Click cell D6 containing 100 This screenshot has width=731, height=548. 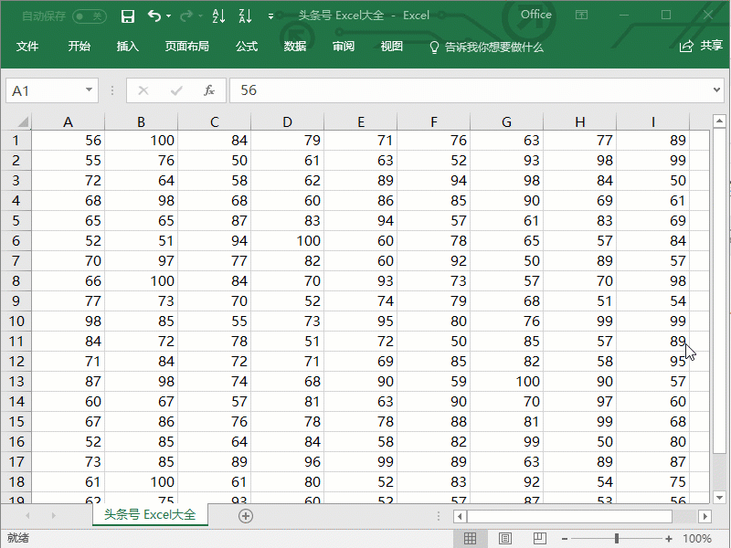[287, 241]
